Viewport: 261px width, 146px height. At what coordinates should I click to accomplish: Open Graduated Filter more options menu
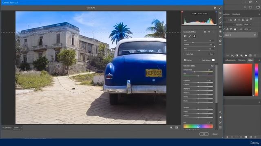(x=214, y=32)
